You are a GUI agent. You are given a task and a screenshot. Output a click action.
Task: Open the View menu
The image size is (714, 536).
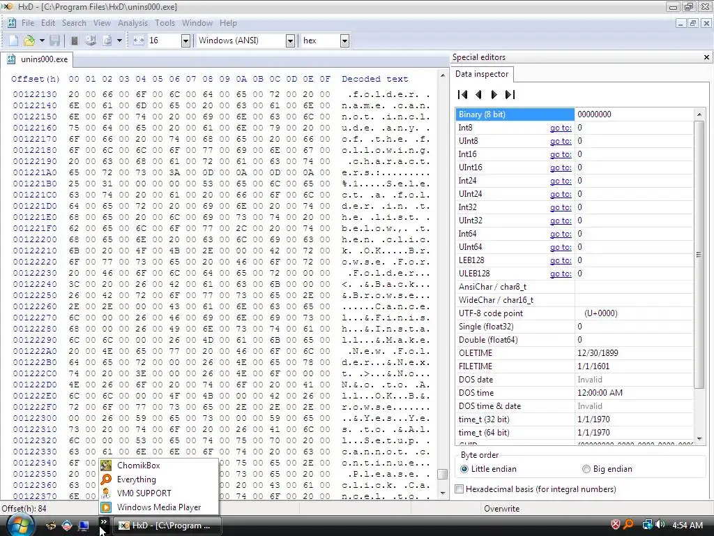[102, 23]
